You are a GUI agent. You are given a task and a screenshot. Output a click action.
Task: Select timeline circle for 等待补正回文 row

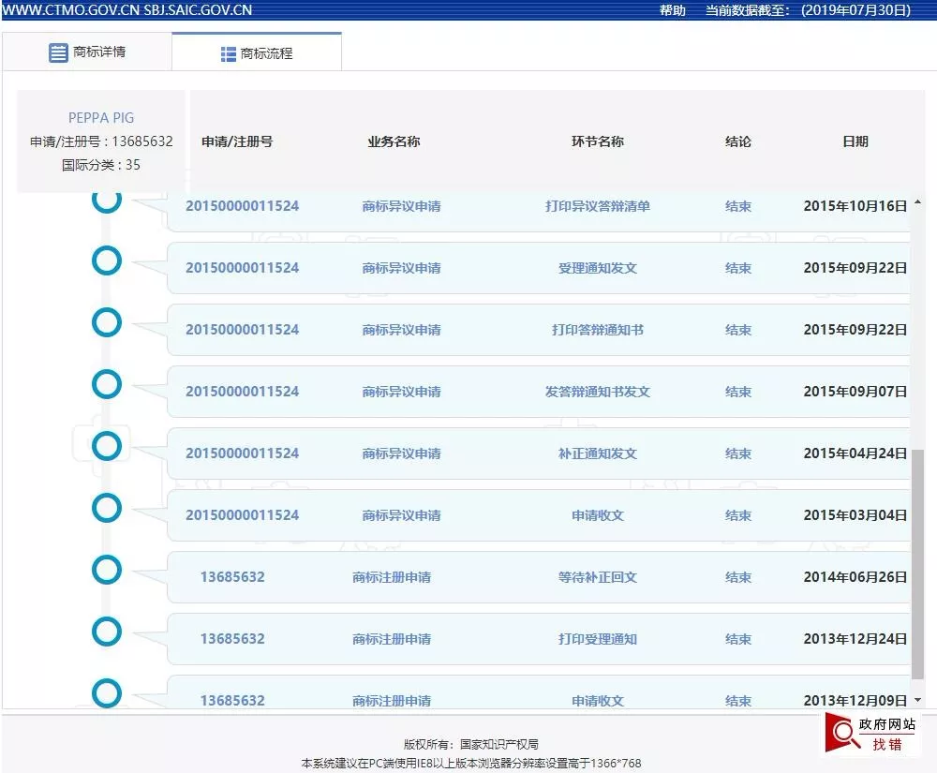(x=107, y=570)
